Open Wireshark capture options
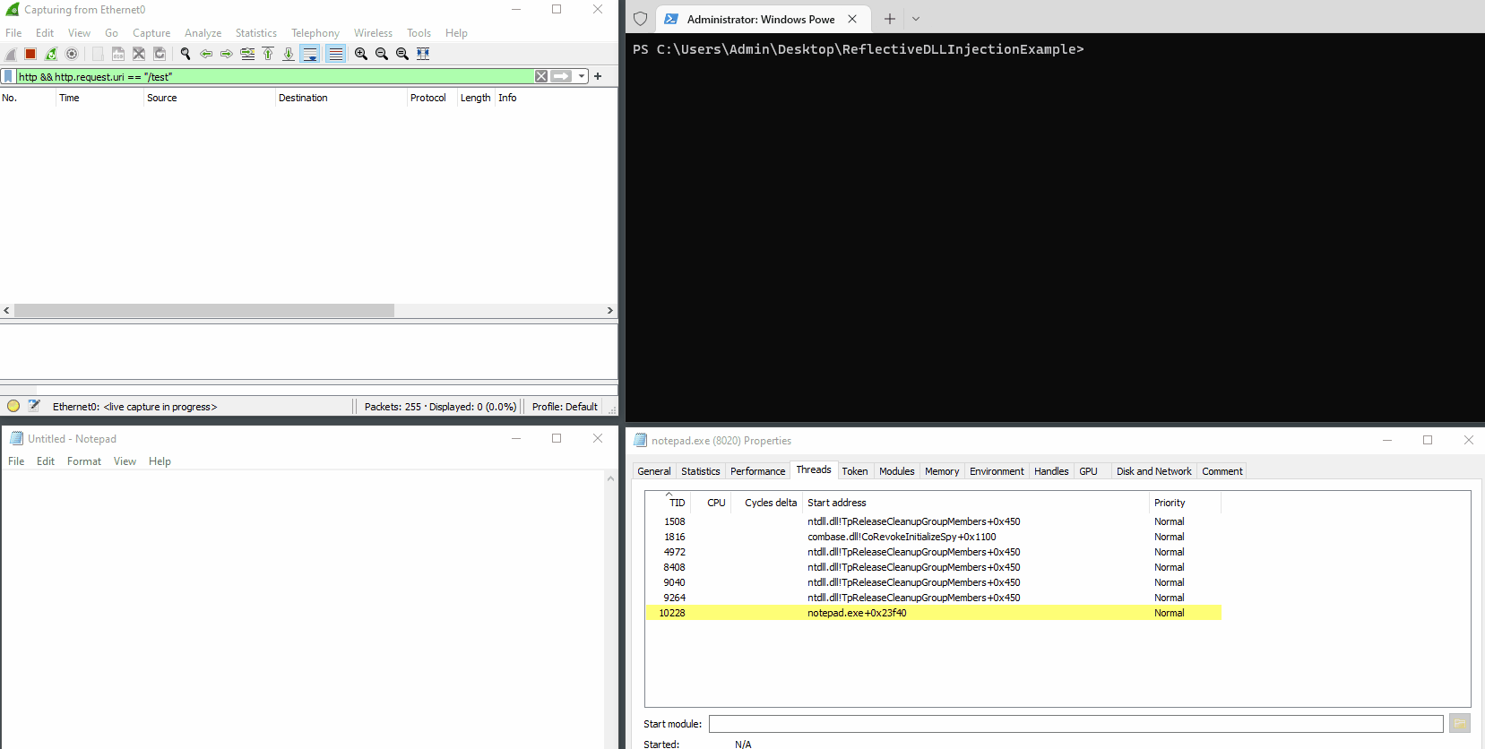This screenshot has height=749, width=1485. pos(72,54)
